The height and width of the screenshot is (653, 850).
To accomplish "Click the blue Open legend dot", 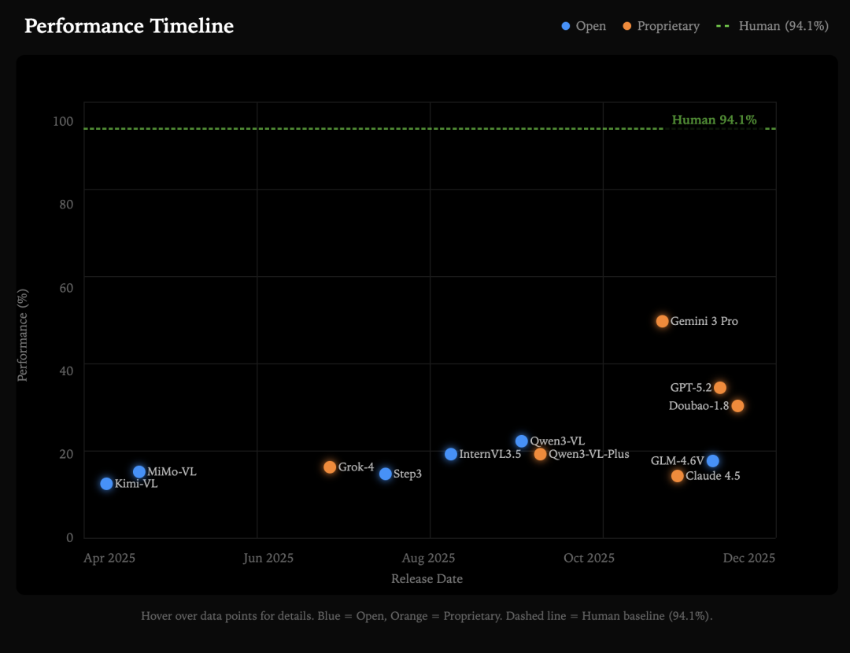I will pyautogui.click(x=565, y=26).
